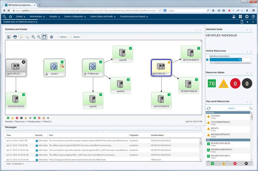Select IMS/APG warning resource
The image size is (258, 171).
coord(228,129)
